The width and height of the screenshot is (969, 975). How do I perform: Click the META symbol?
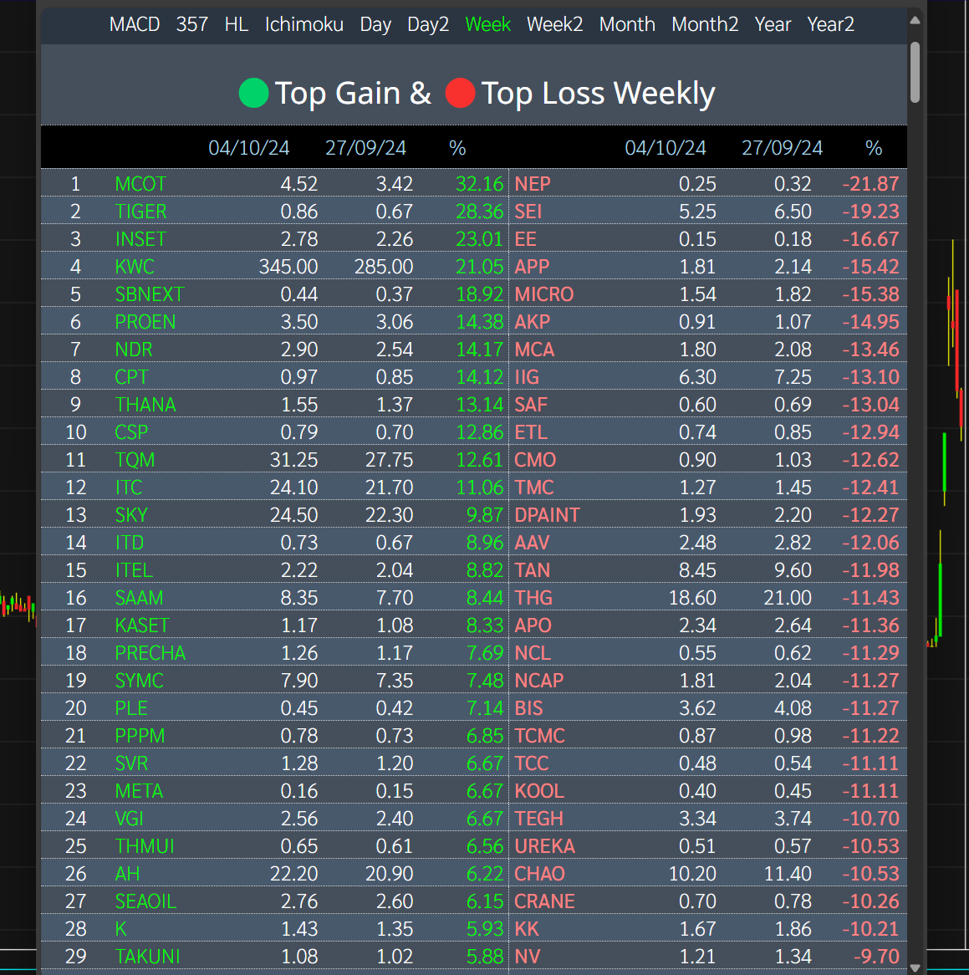(139, 791)
